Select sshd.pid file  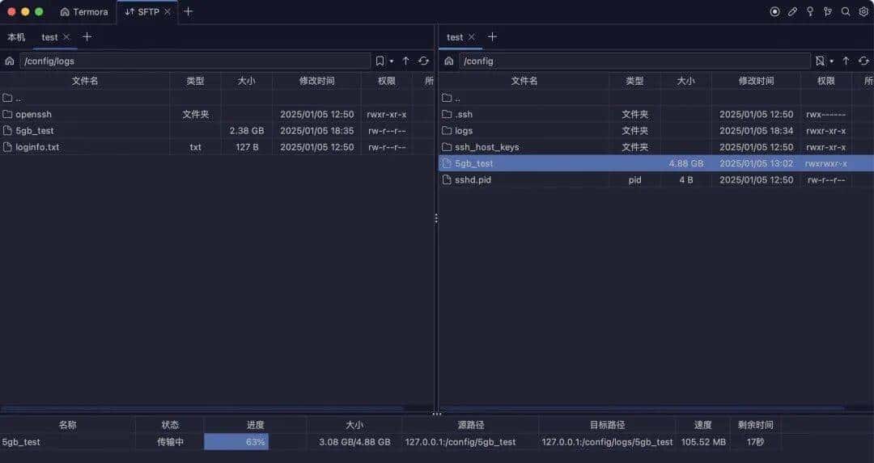click(x=656, y=179)
